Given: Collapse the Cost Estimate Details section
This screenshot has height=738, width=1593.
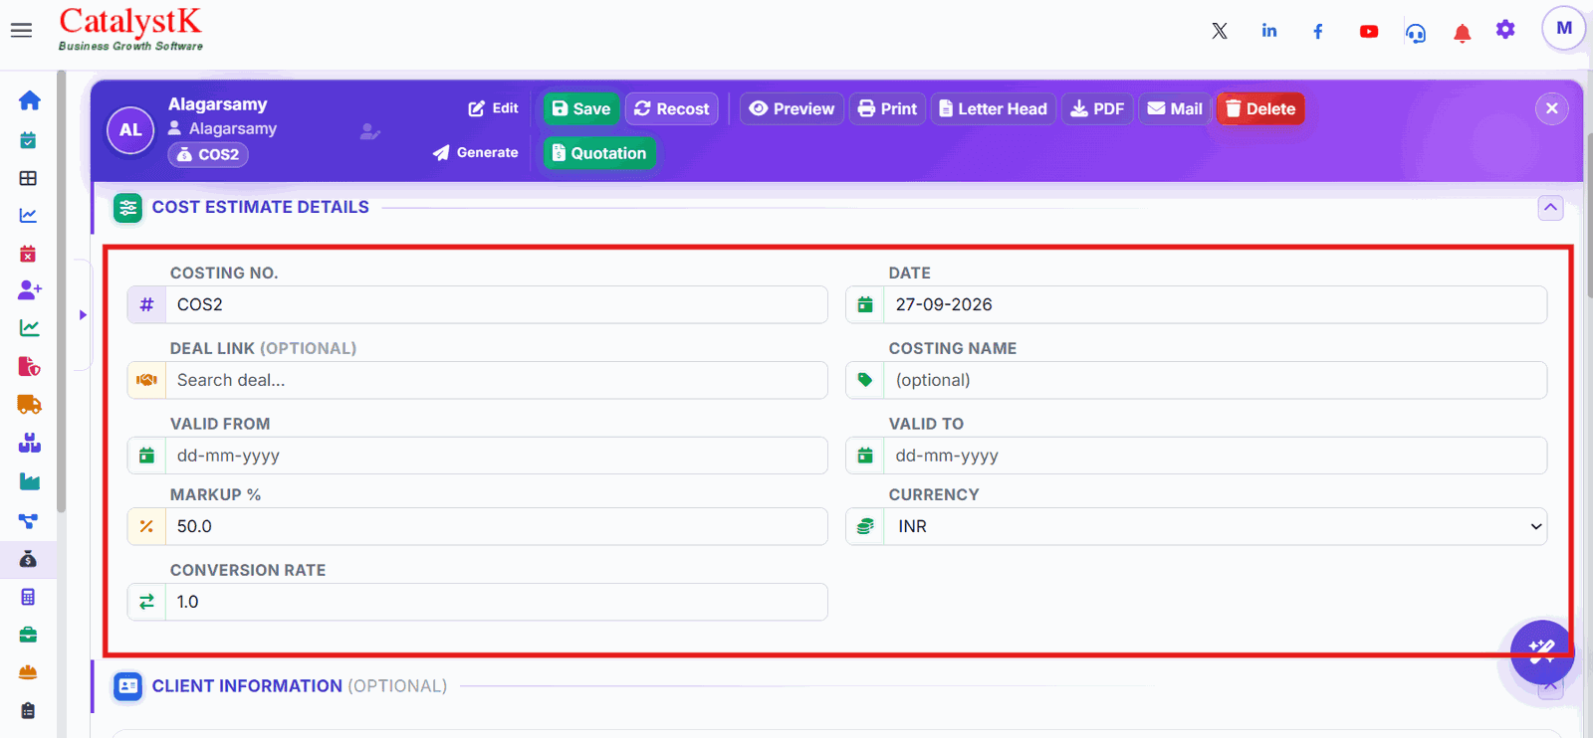Looking at the screenshot, I should click(1550, 207).
